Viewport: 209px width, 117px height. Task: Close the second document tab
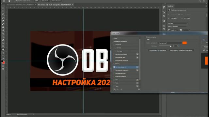click(72, 5)
